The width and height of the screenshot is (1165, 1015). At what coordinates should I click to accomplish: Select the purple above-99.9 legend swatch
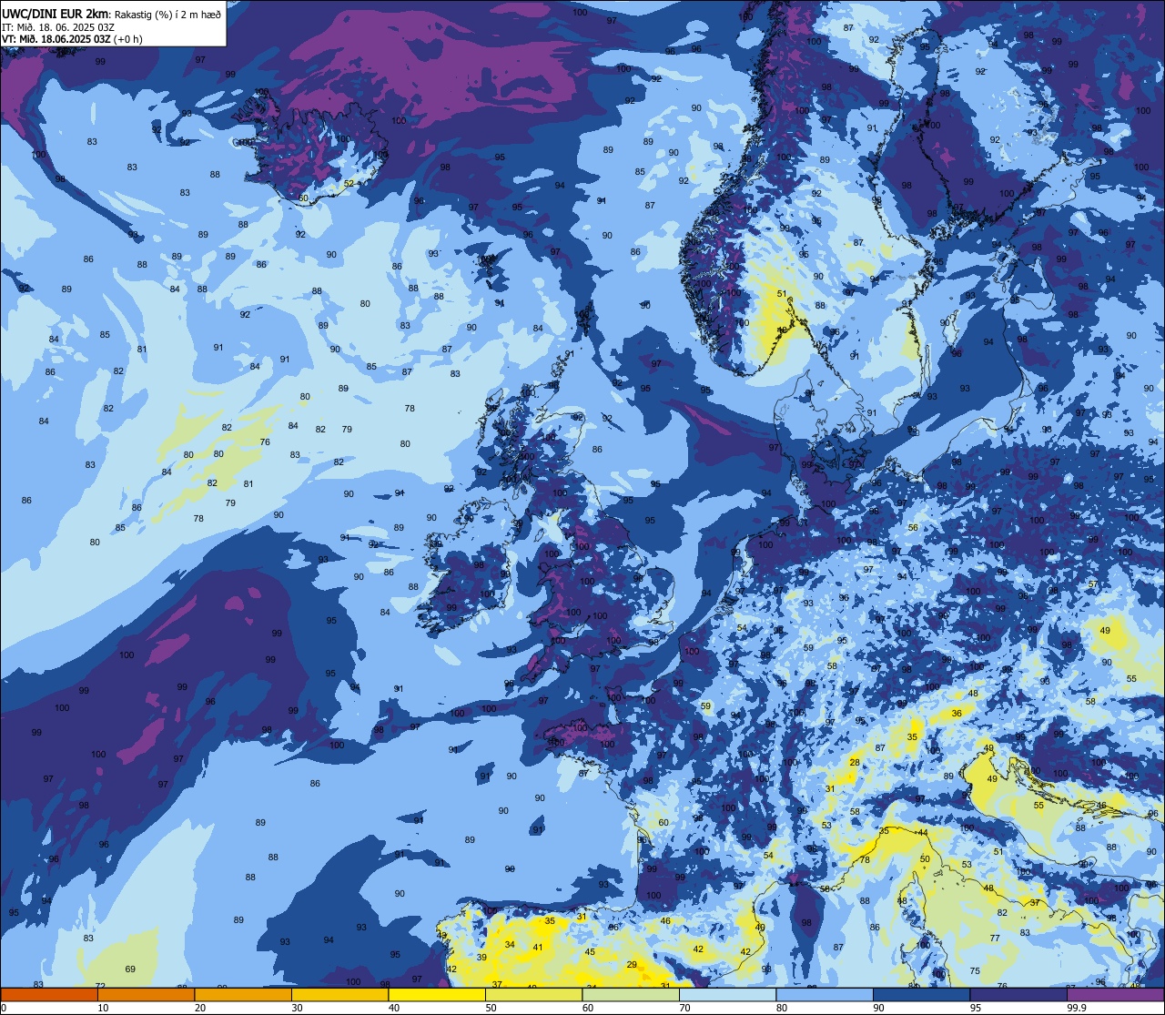point(1115,995)
